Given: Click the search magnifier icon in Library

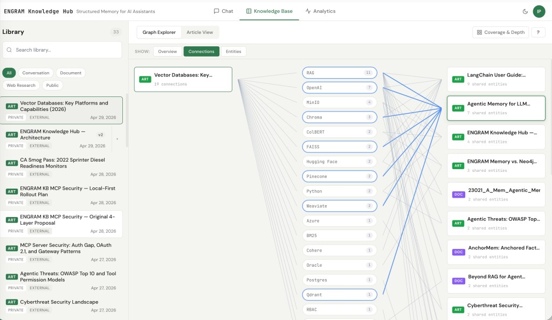Looking at the screenshot, I should [x=9, y=50].
